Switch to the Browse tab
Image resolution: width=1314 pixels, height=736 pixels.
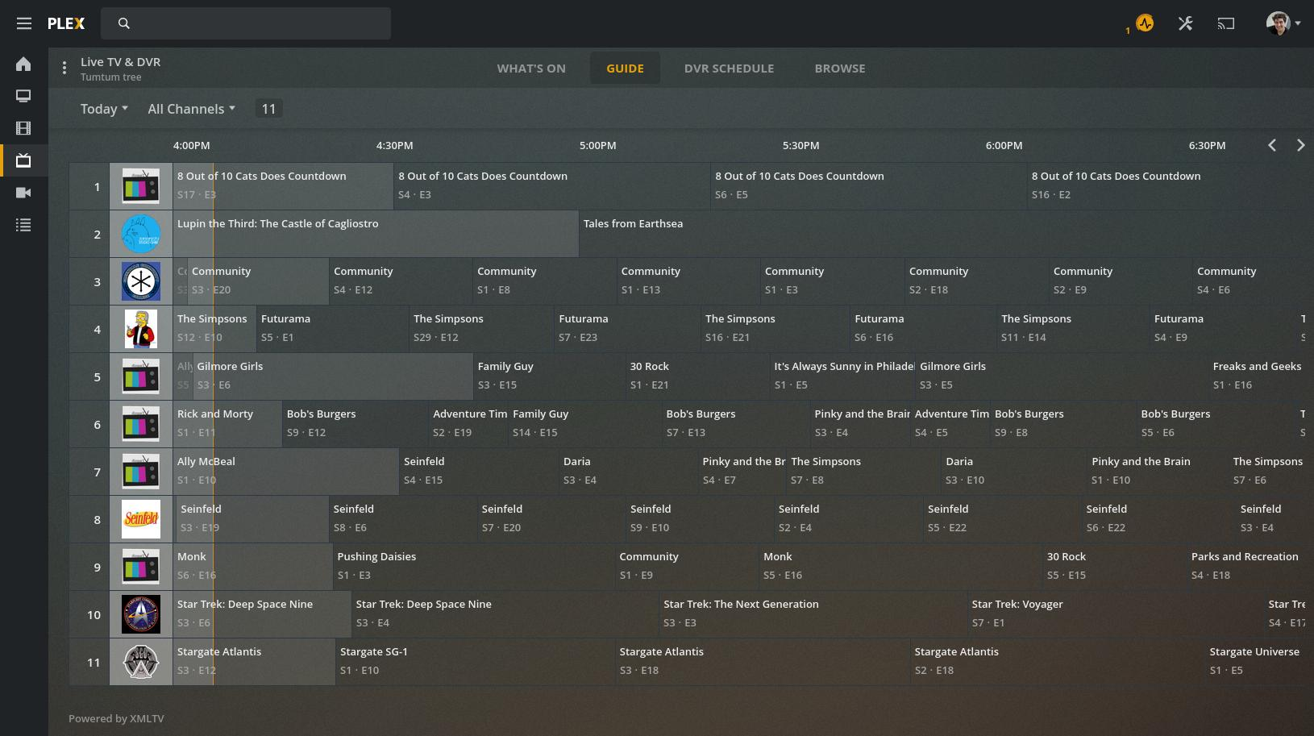pos(840,69)
